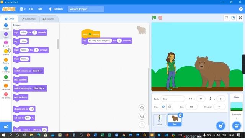This screenshot has height=138, width=245.
Task: Click the sprite name field Bear
Action: (173, 99)
